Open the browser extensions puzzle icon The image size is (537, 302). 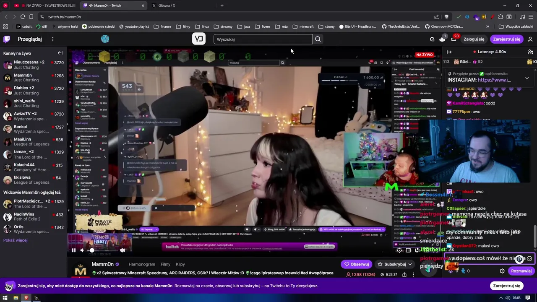point(501,17)
